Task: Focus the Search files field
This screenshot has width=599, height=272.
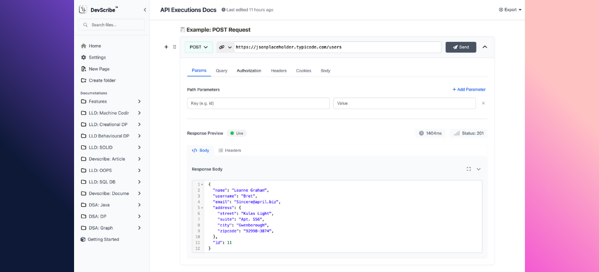Action: tap(112, 25)
